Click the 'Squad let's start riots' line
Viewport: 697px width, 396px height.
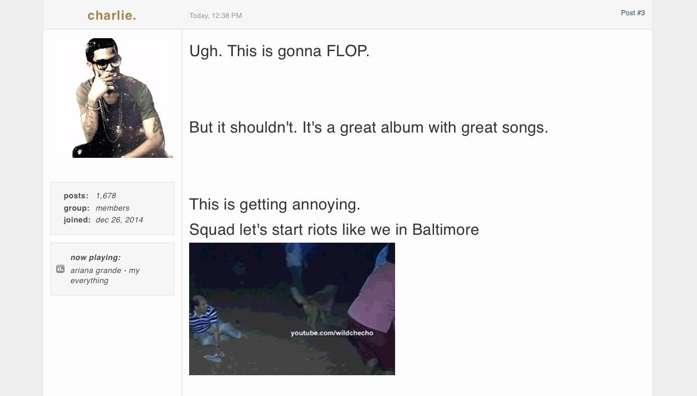point(334,230)
